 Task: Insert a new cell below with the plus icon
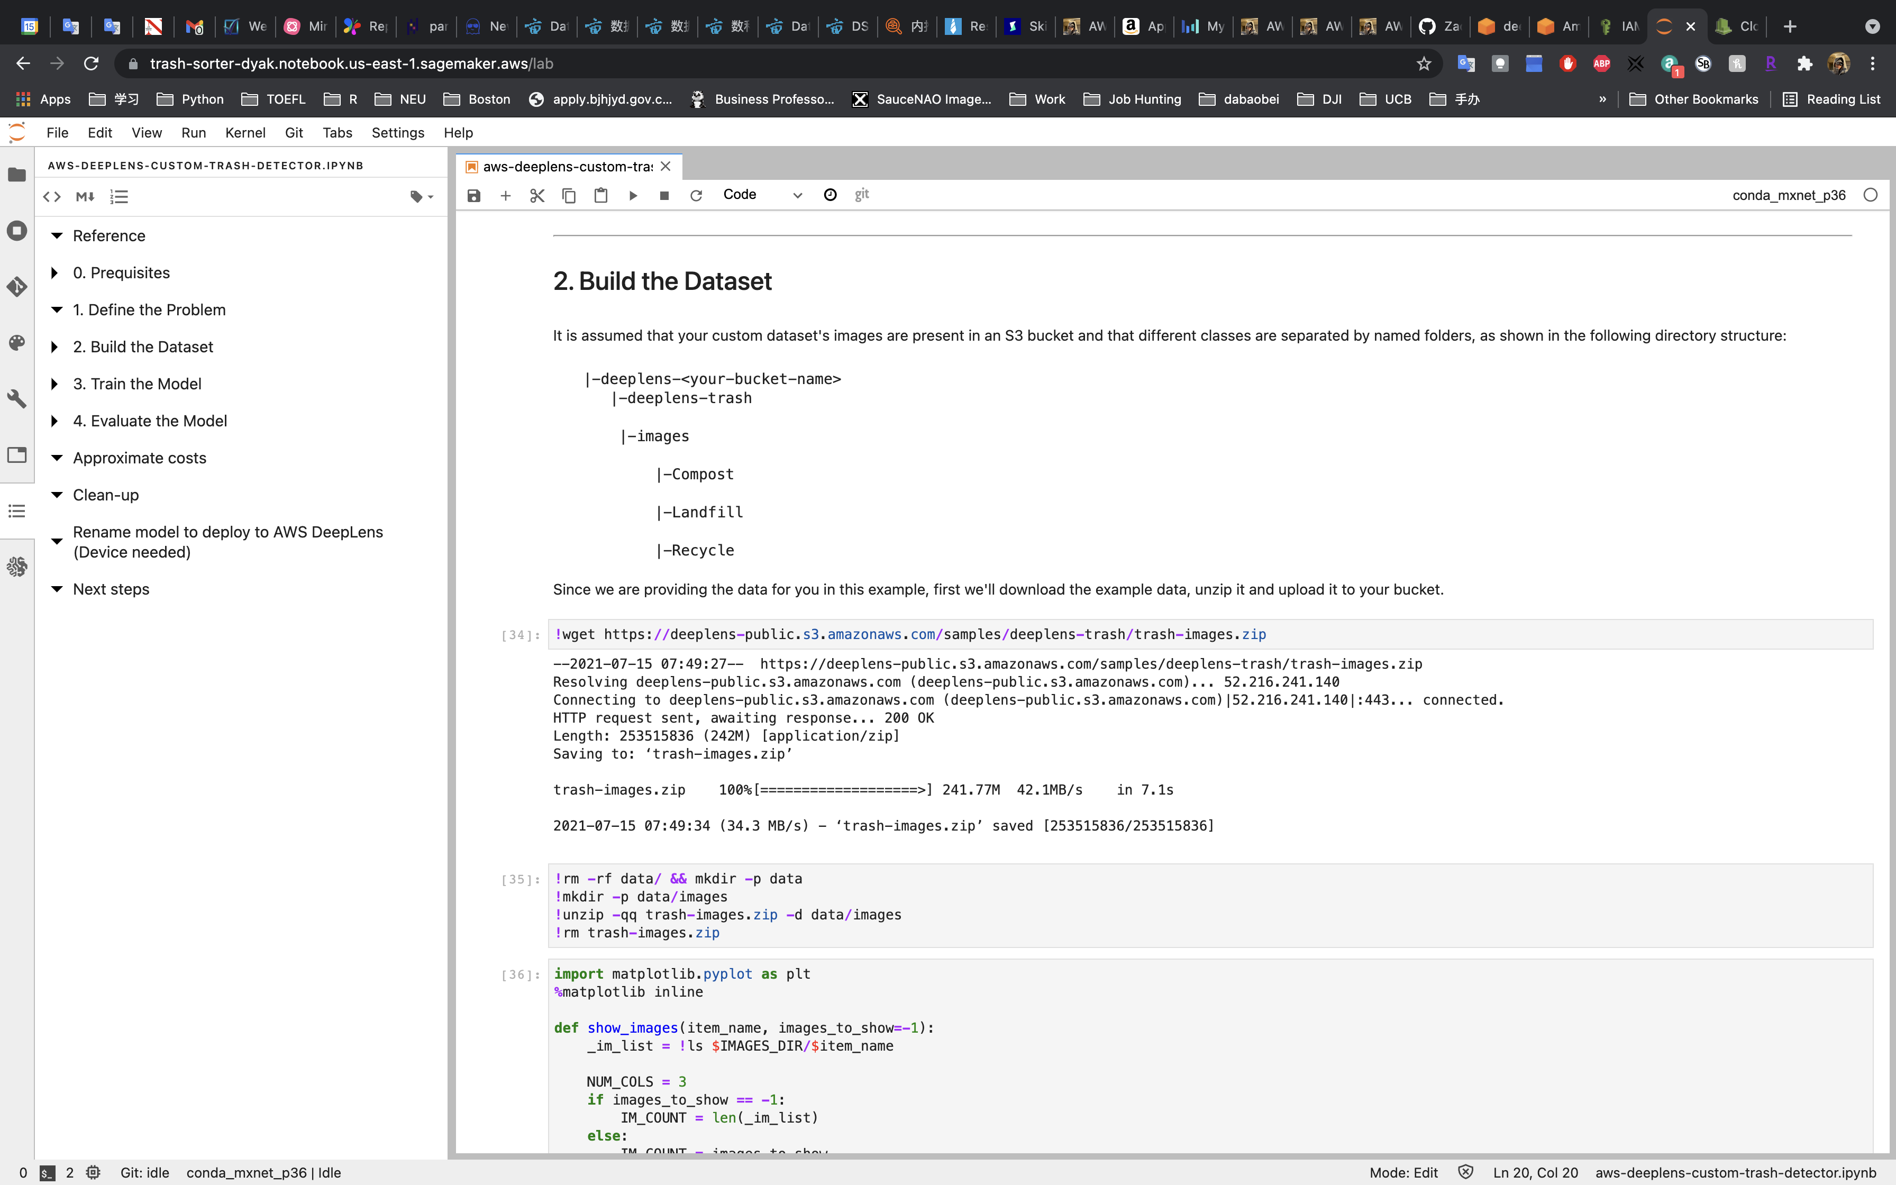click(x=505, y=195)
